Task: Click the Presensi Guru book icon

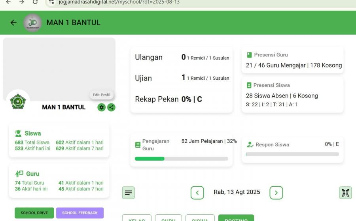Action: tap(249, 55)
